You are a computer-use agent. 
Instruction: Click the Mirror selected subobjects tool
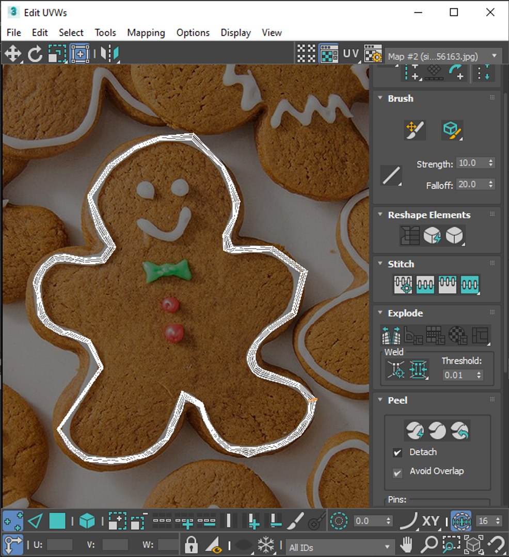point(109,54)
